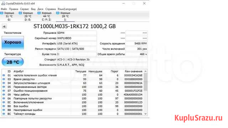Select the row Ошибки позиционирования

(73, 91)
